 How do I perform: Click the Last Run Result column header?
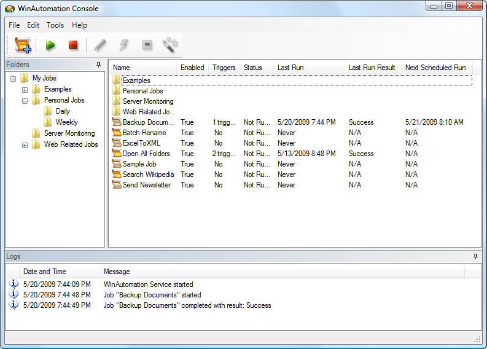pos(372,68)
